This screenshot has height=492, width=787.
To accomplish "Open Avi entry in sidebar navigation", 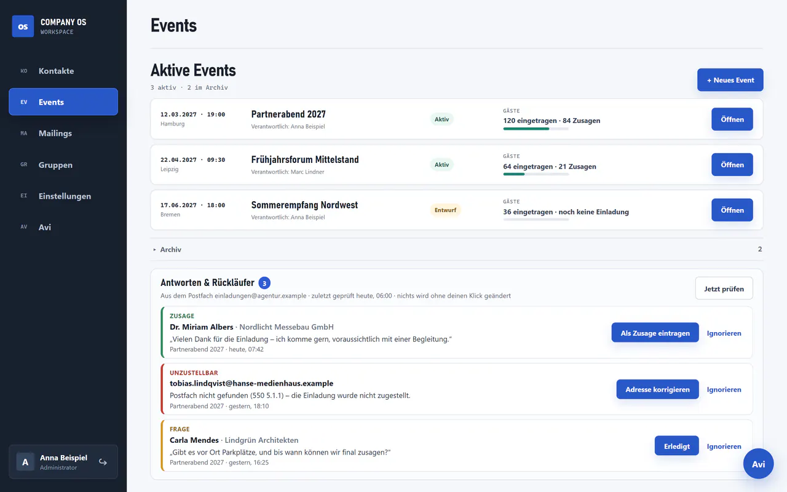I will pyautogui.click(x=63, y=227).
